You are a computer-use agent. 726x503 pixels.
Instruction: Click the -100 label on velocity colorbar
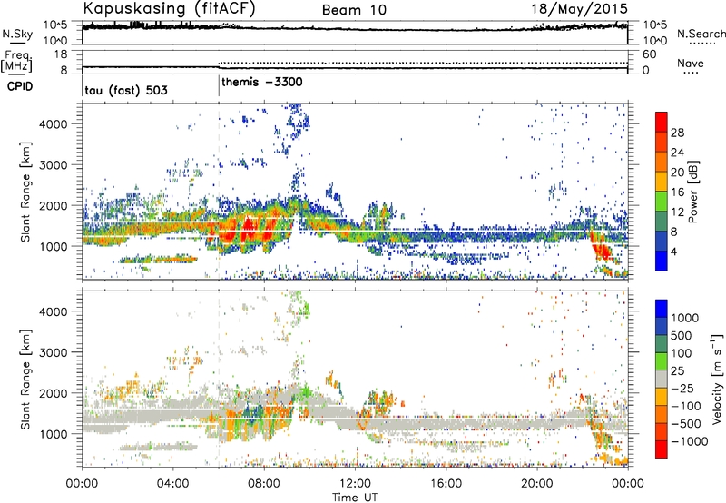pos(684,406)
